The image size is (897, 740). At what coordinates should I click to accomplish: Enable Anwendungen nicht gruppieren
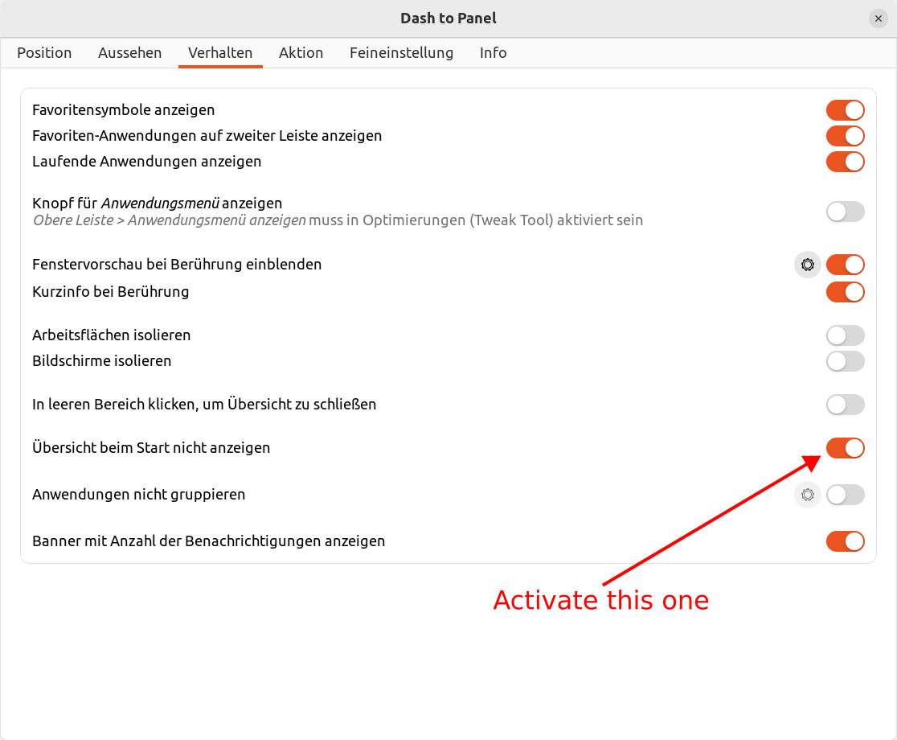(x=845, y=495)
